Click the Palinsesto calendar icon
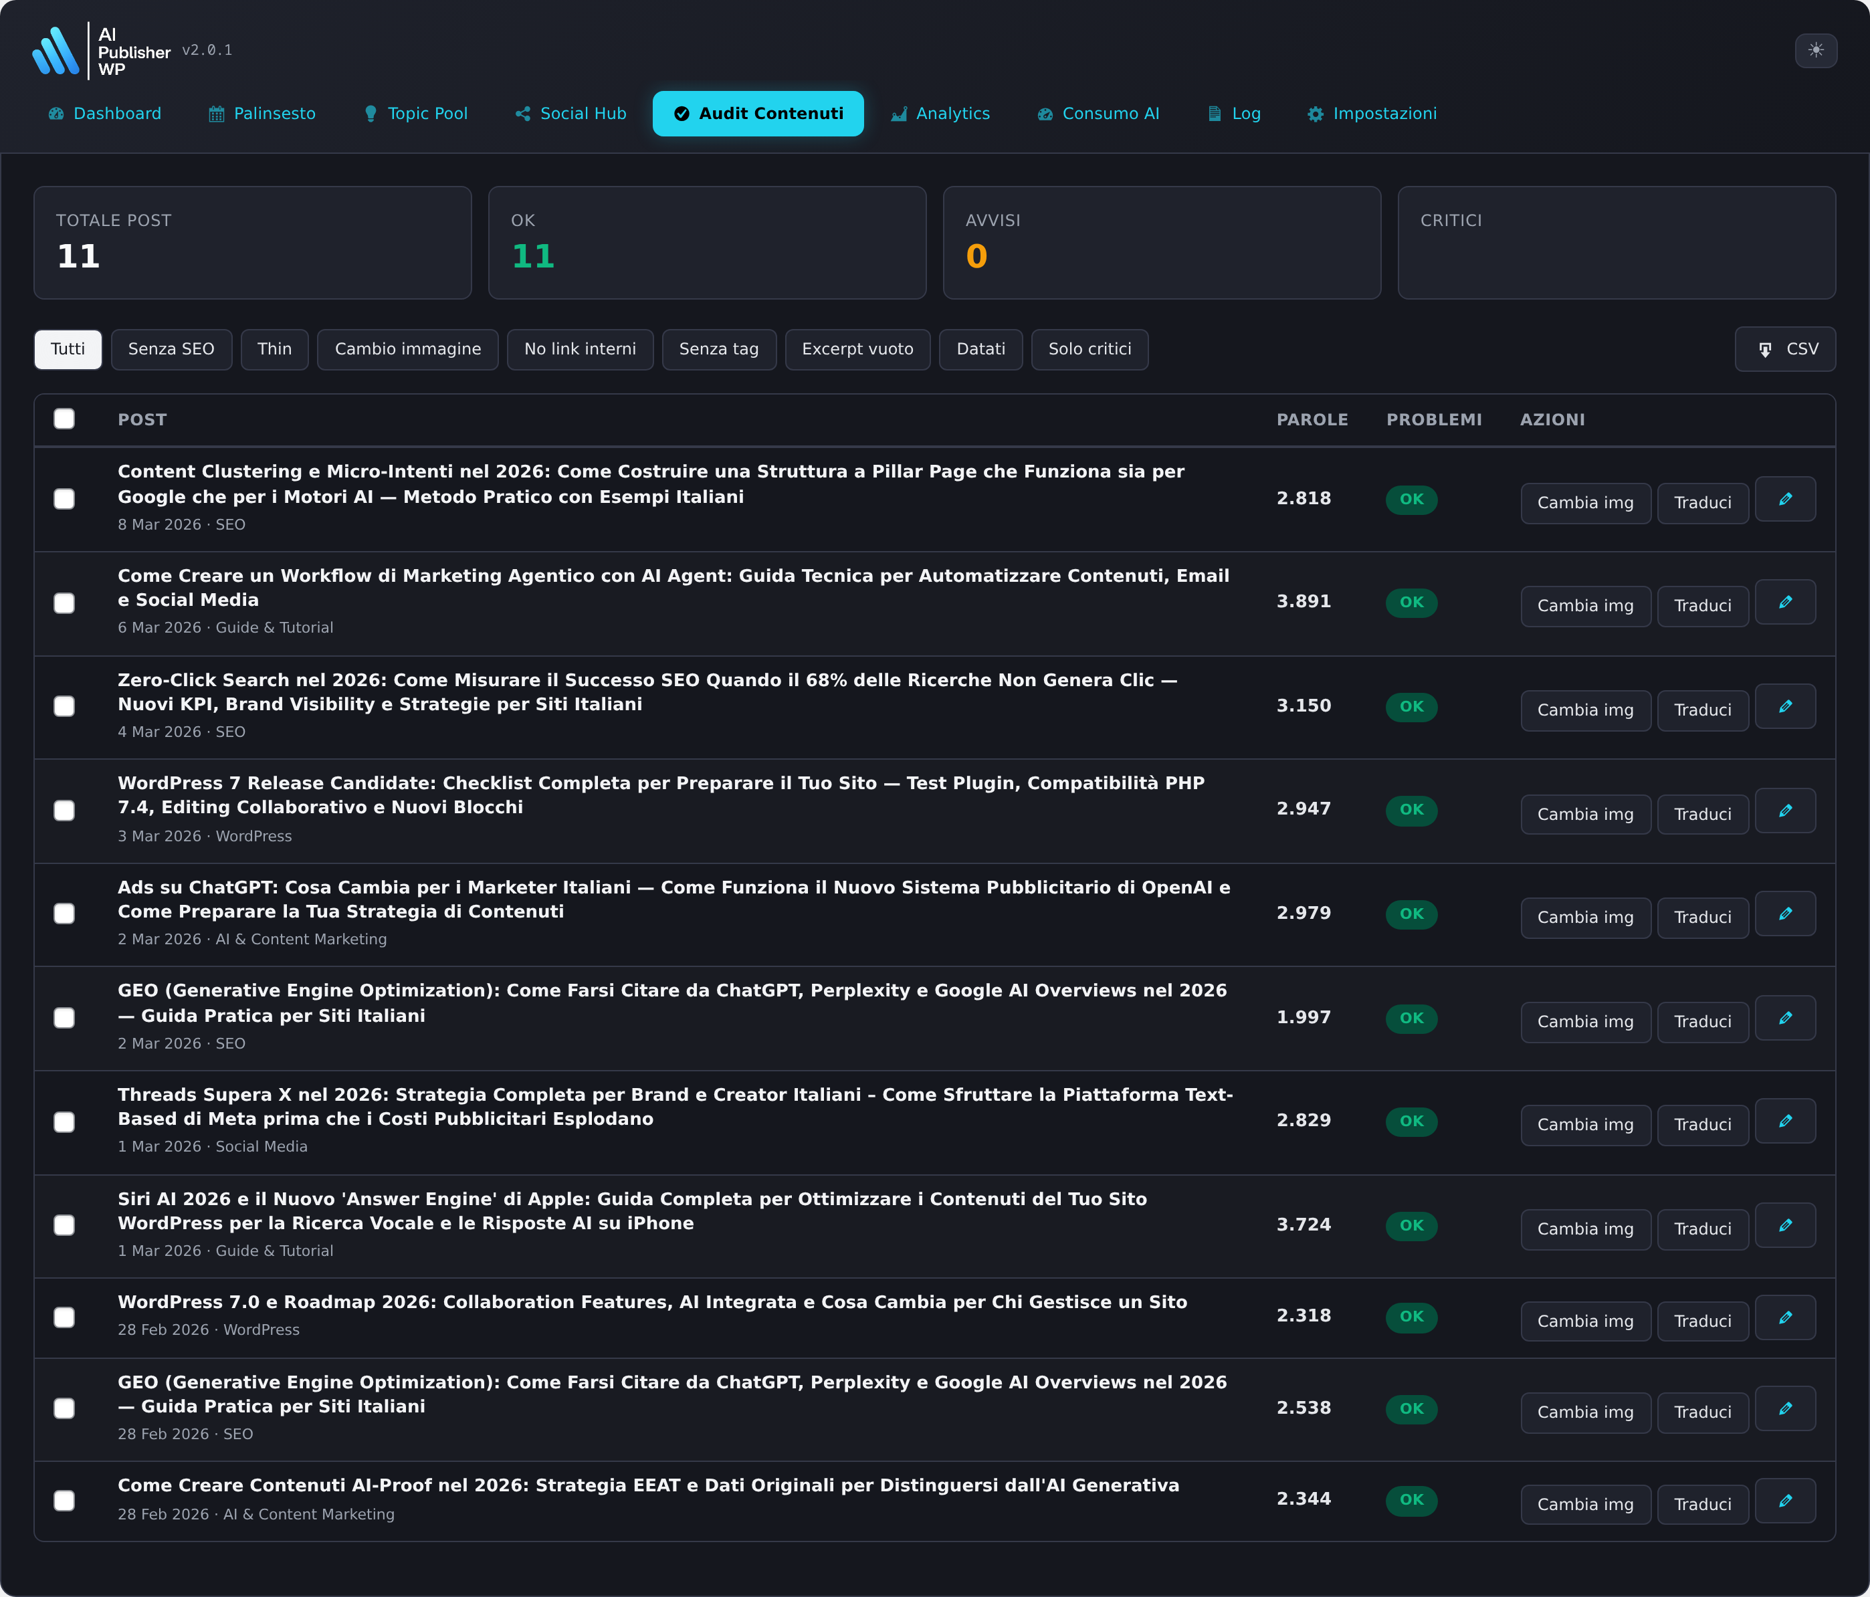The width and height of the screenshot is (1870, 1597). point(217,114)
